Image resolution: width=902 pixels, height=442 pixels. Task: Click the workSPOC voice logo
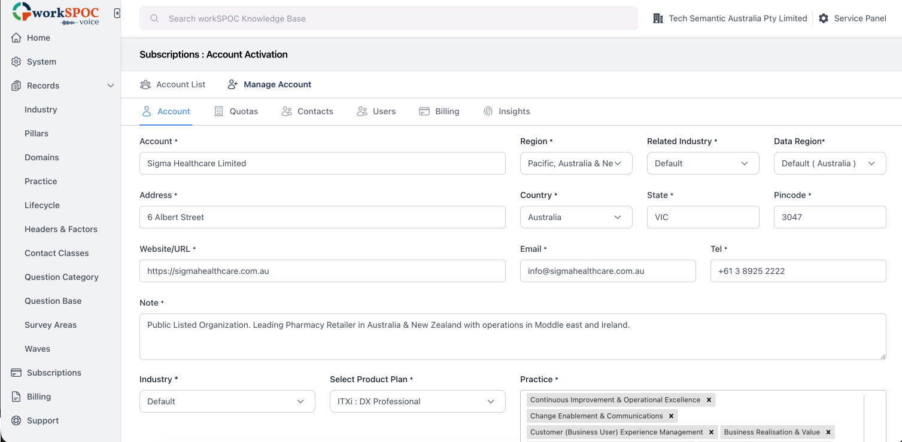56,13
